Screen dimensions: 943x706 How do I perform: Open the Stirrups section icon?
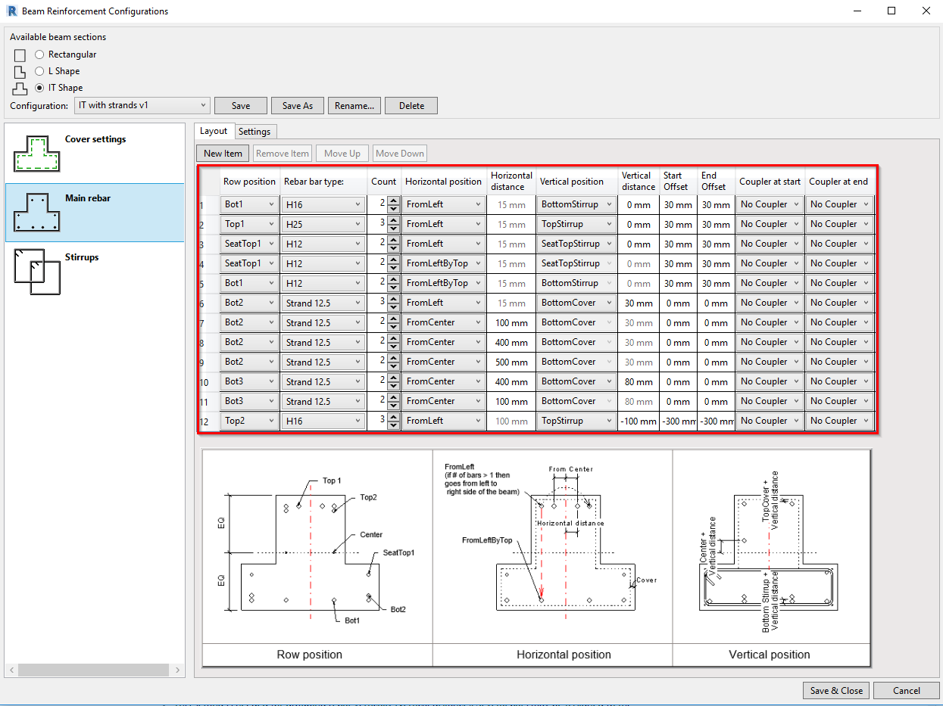[36, 272]
